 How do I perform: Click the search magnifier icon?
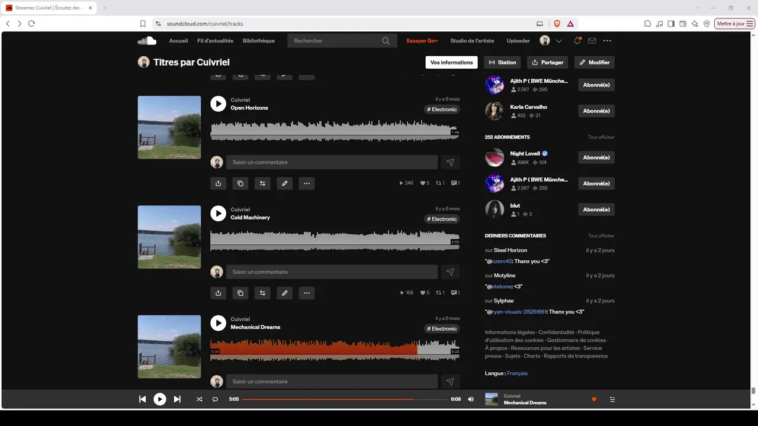point(386,41)
